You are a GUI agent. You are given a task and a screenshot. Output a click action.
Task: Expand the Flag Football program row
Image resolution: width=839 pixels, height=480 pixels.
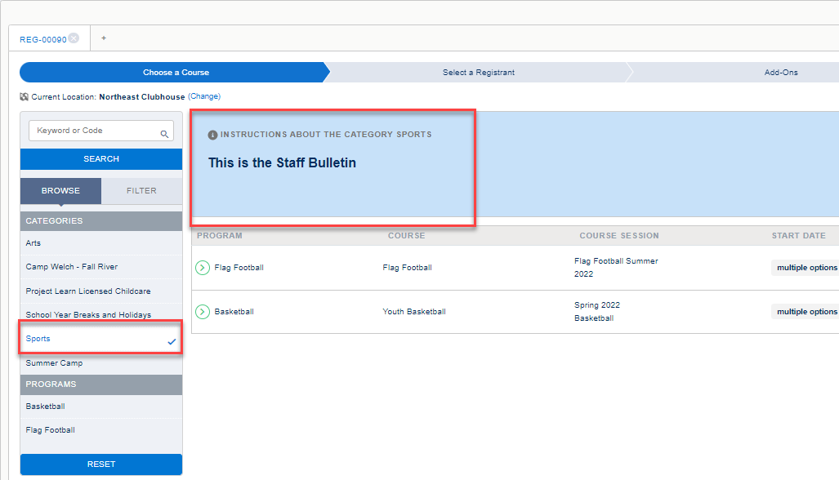pos(201,267)
